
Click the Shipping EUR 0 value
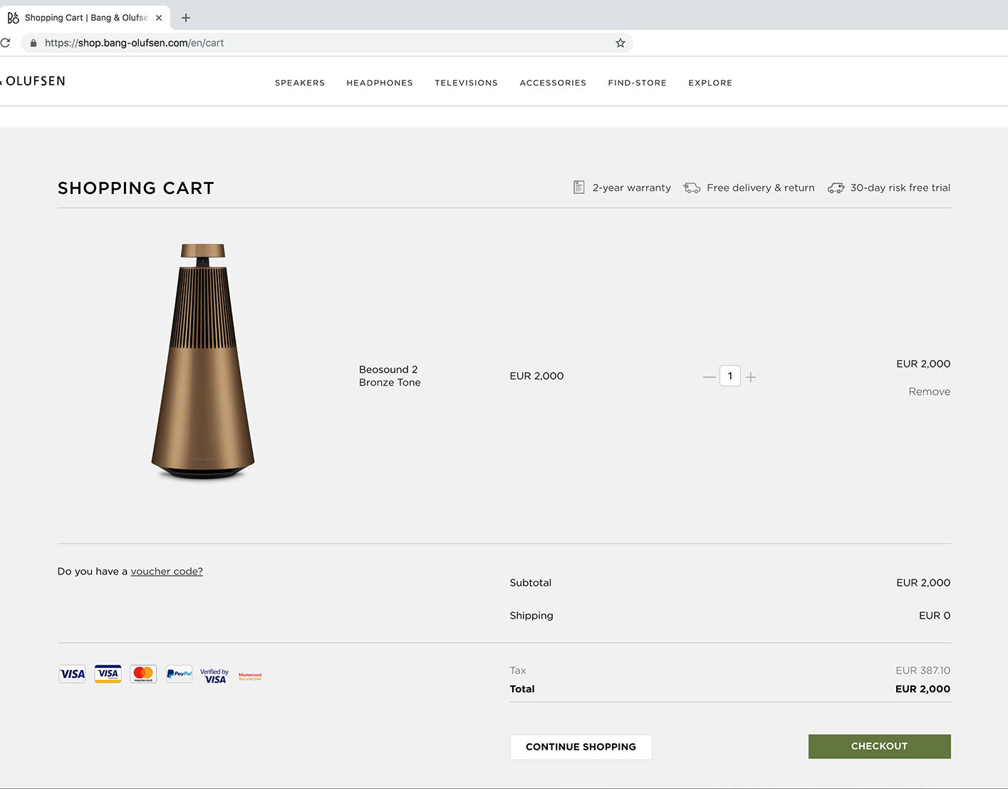(935, 615)
